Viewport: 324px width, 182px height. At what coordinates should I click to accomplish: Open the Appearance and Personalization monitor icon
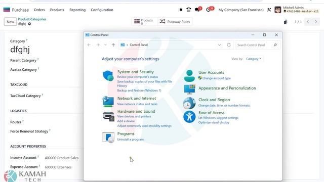189,89
